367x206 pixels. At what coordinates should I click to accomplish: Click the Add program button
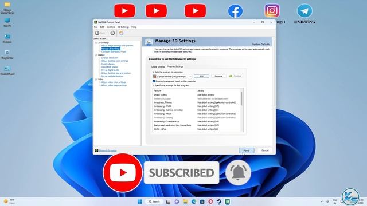pos(201,76)
